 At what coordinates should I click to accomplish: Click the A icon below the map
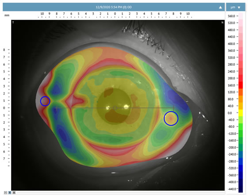point(14,192)
